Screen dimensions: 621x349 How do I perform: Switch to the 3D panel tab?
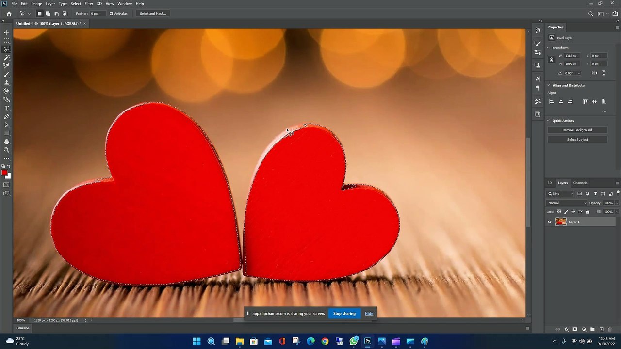click(550, 183)
